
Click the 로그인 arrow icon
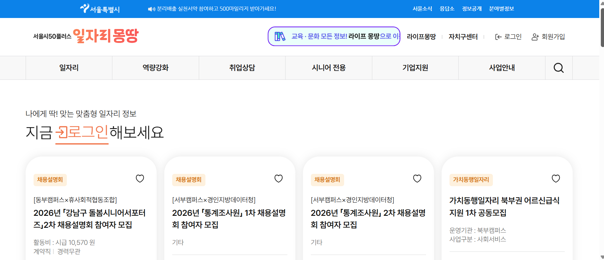coord(498,37)
